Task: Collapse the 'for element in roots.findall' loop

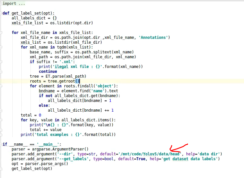Action: point(1,86)
